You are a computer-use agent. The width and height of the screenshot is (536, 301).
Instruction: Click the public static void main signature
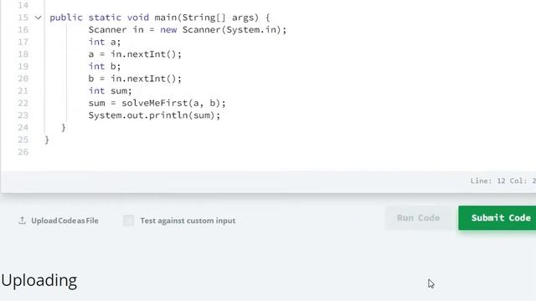coord(160,18)
